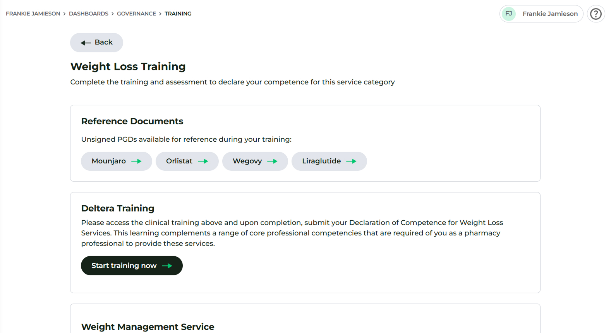
Task: Select the current Training breadcrumb
Action: (178, 14)
